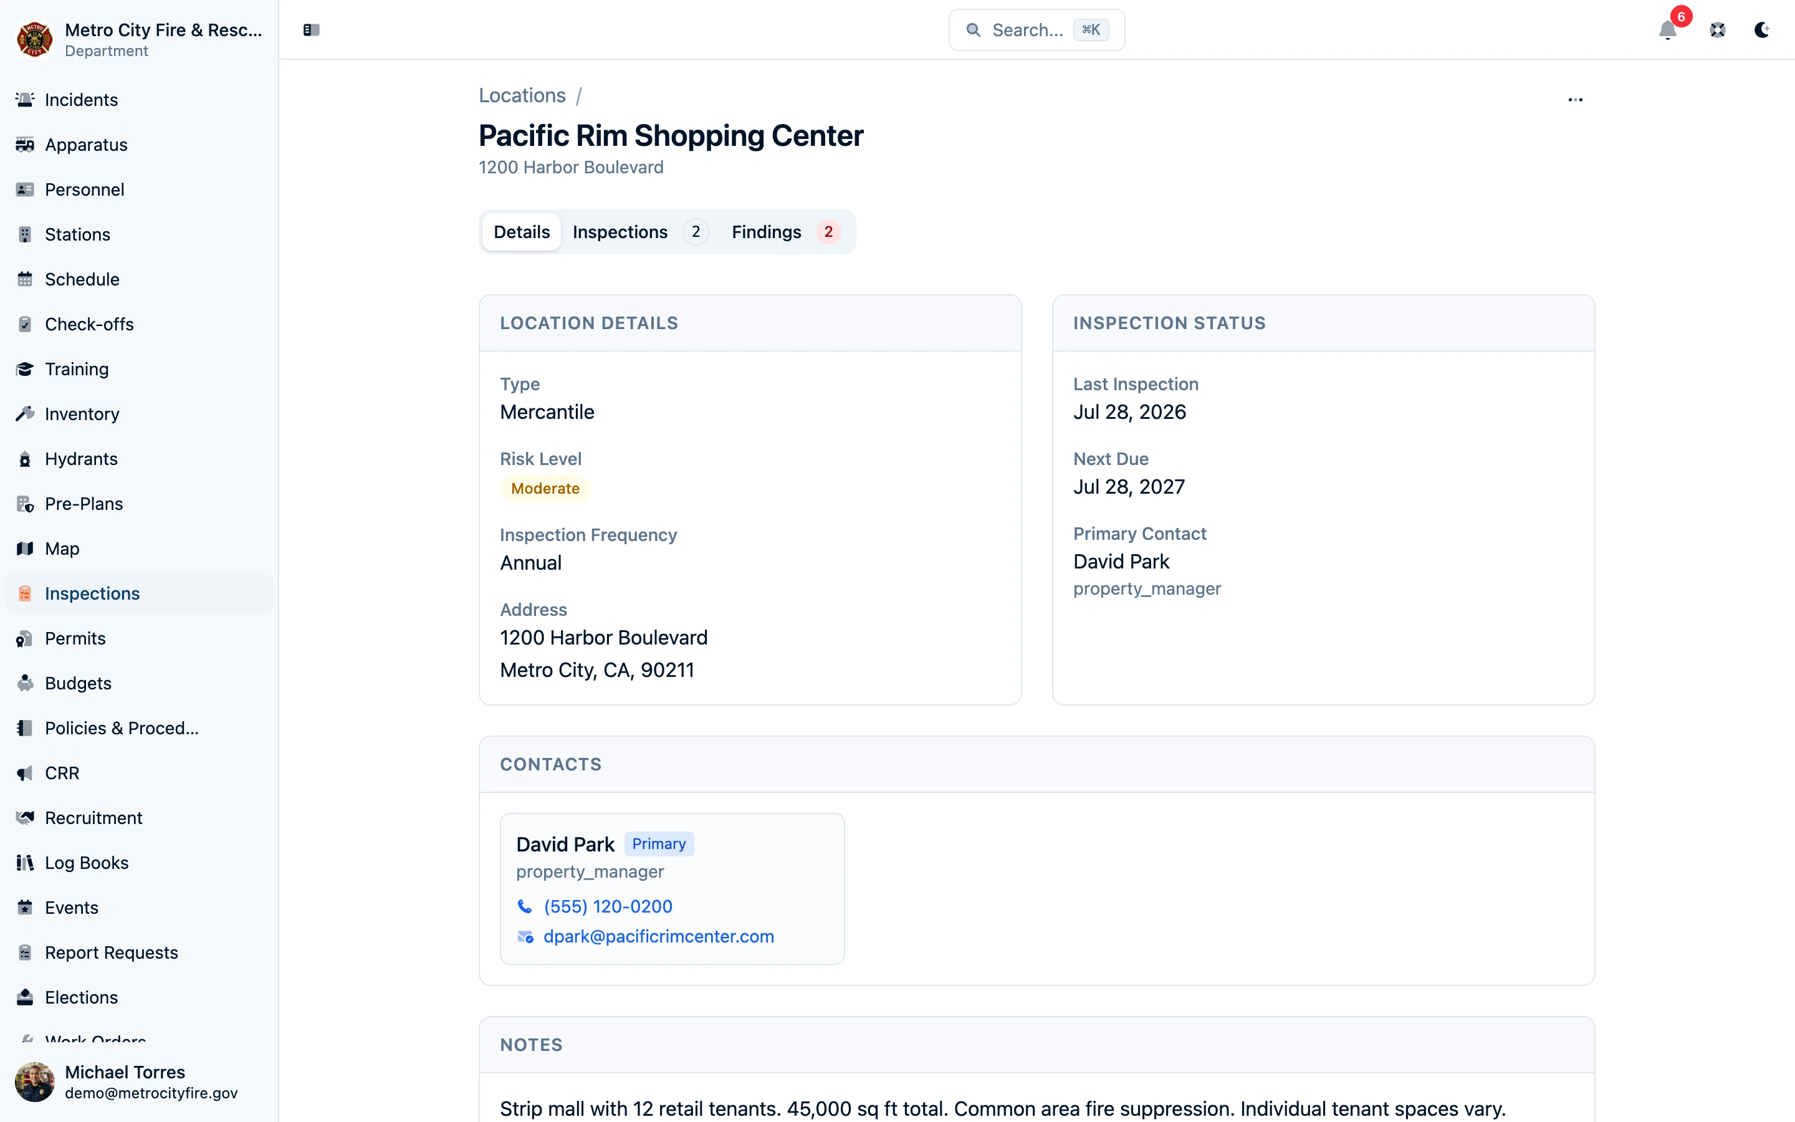Click the envelope icon beside the email
Screen dimensions: 1795x1122
coord(525,937)
